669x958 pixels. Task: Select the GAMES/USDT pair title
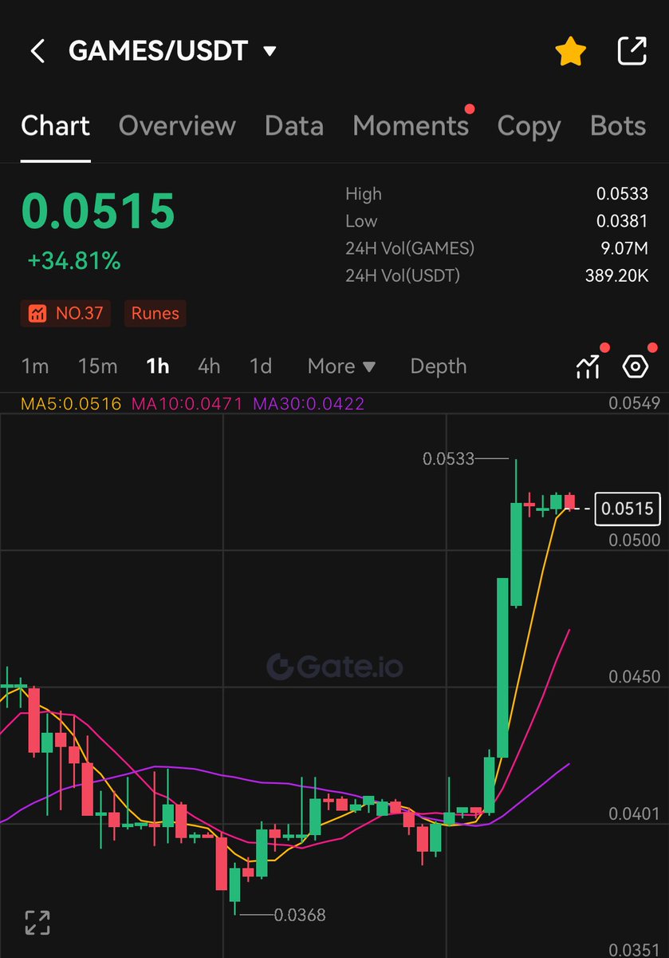coord(159,51)
